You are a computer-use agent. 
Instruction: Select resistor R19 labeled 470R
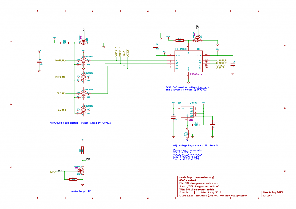(x=196, y=125)
